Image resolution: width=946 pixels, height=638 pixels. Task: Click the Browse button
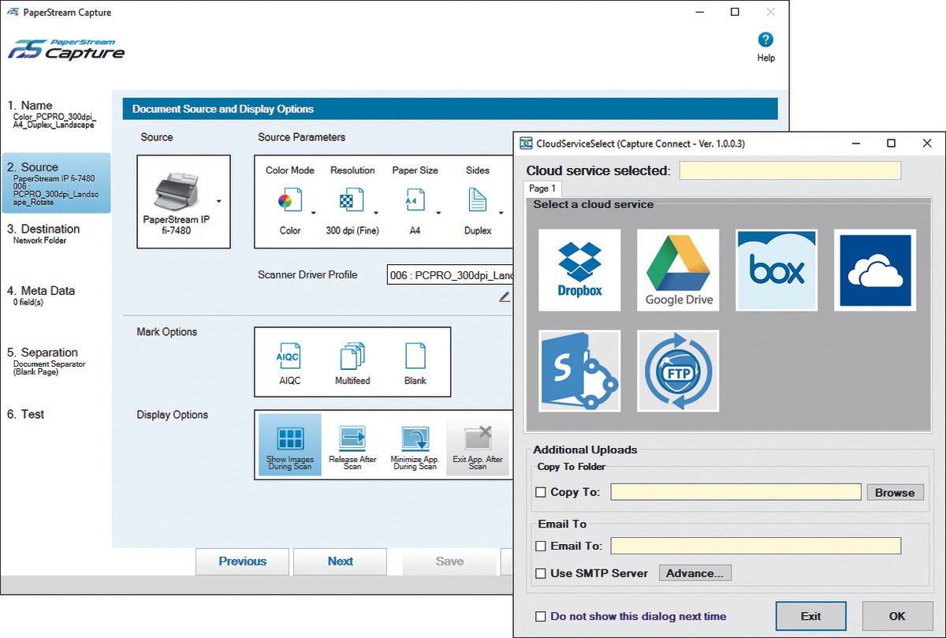click(895, 492)
